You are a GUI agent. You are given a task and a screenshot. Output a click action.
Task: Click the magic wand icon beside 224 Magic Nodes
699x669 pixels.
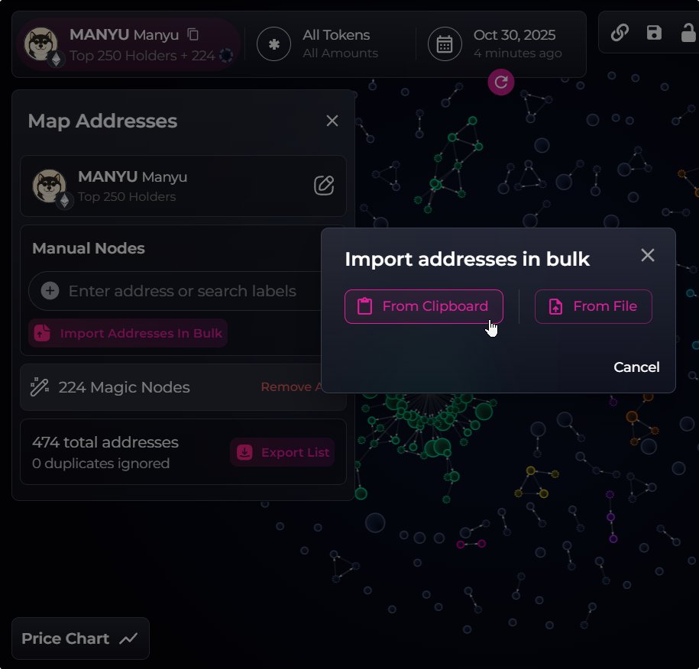pyautogui.click(x=39, y=387)
